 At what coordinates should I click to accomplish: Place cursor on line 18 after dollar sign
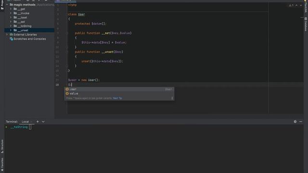click(x=72, y=85)
